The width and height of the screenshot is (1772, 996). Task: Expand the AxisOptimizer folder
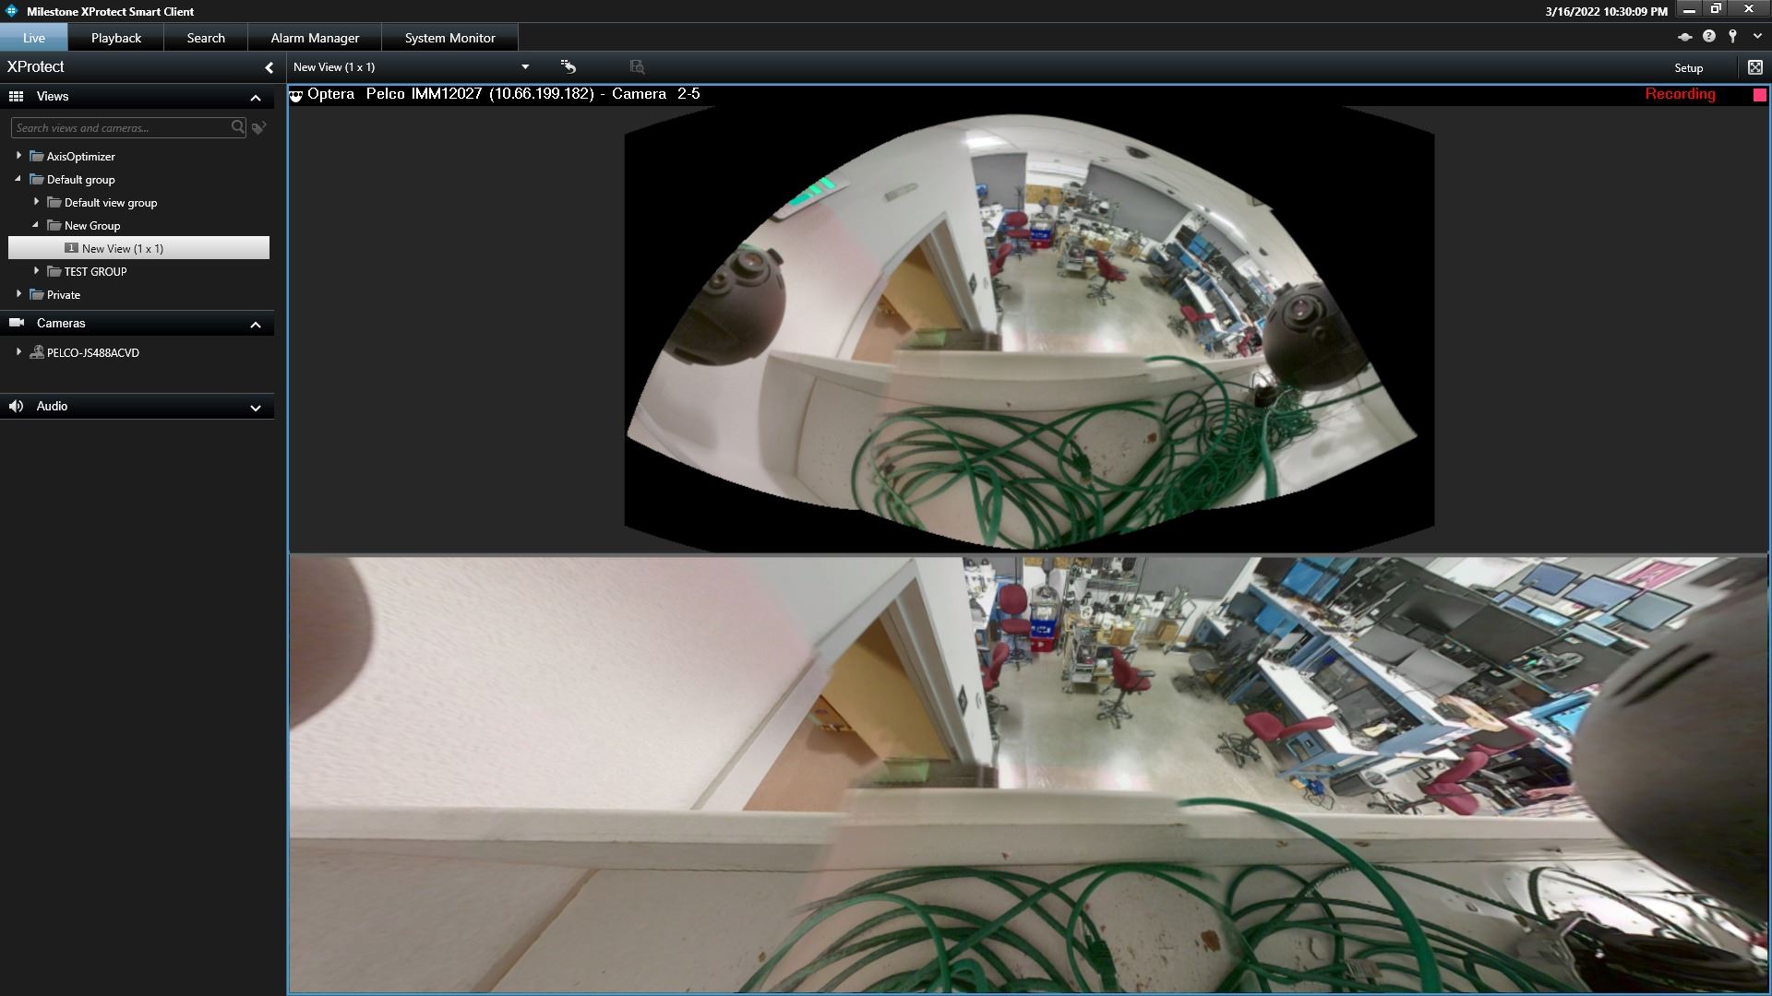[x=18, y=156]
